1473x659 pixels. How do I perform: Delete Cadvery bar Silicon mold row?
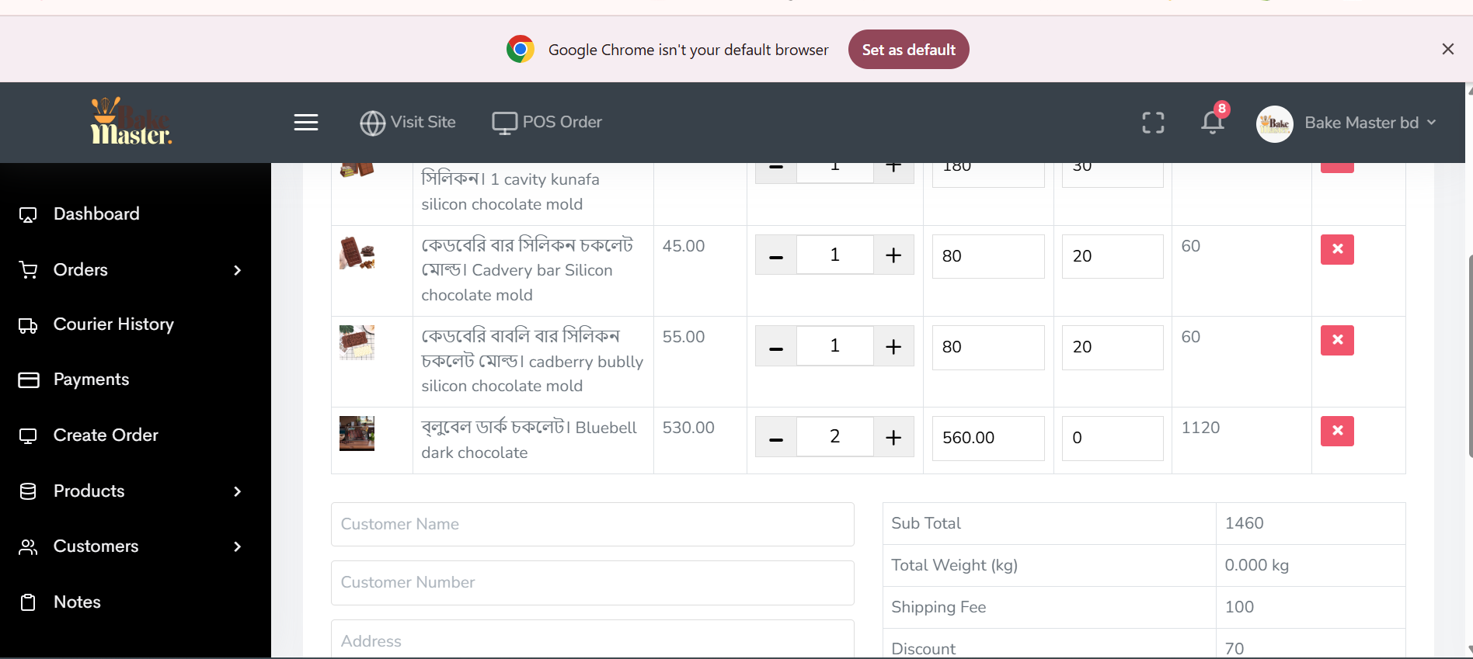click(x=1337, y=249)
